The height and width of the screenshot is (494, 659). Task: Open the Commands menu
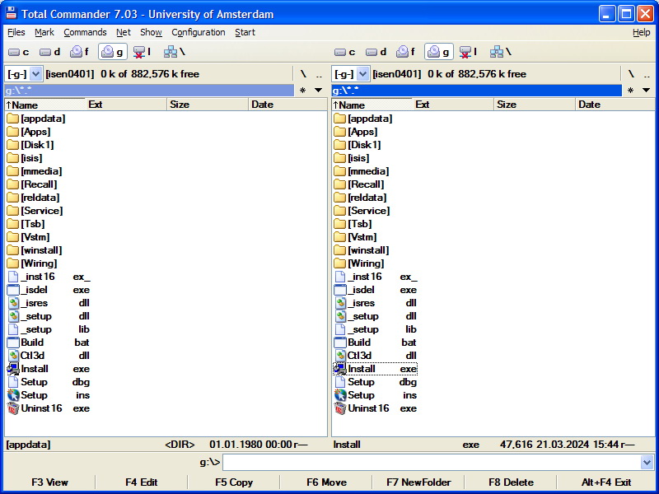click(x=85, y=32)
